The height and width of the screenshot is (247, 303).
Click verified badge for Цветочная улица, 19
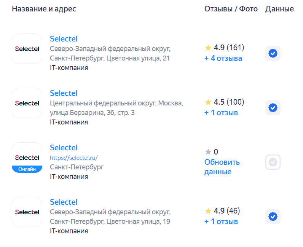tap(273, 217)
